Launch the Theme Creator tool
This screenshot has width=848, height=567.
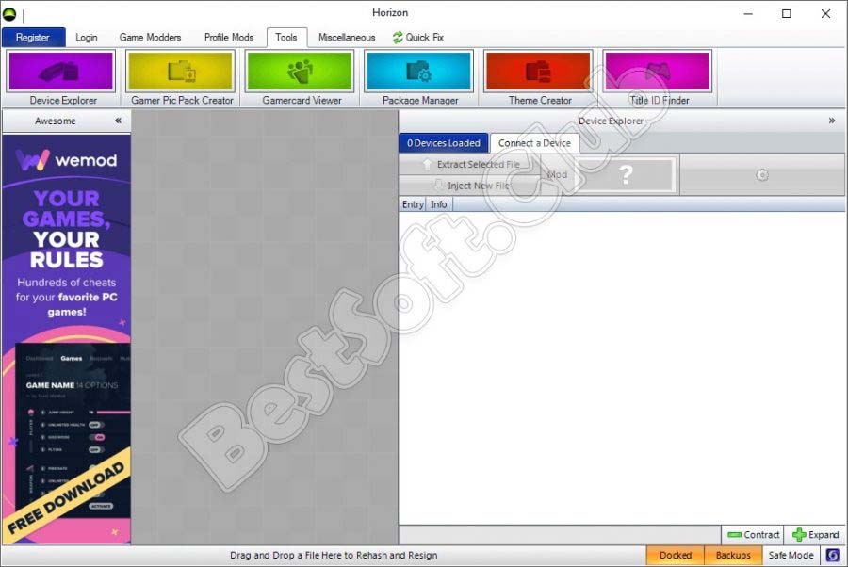tap(539, 72)
